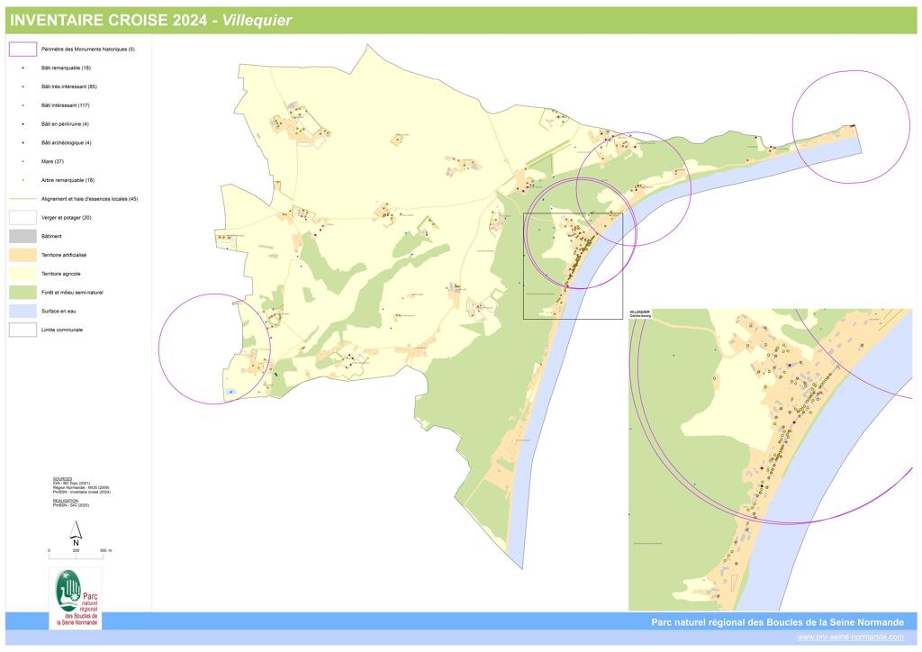
Task: Click the Bâti très intéressant legend marker
Action: click(21, 86)
